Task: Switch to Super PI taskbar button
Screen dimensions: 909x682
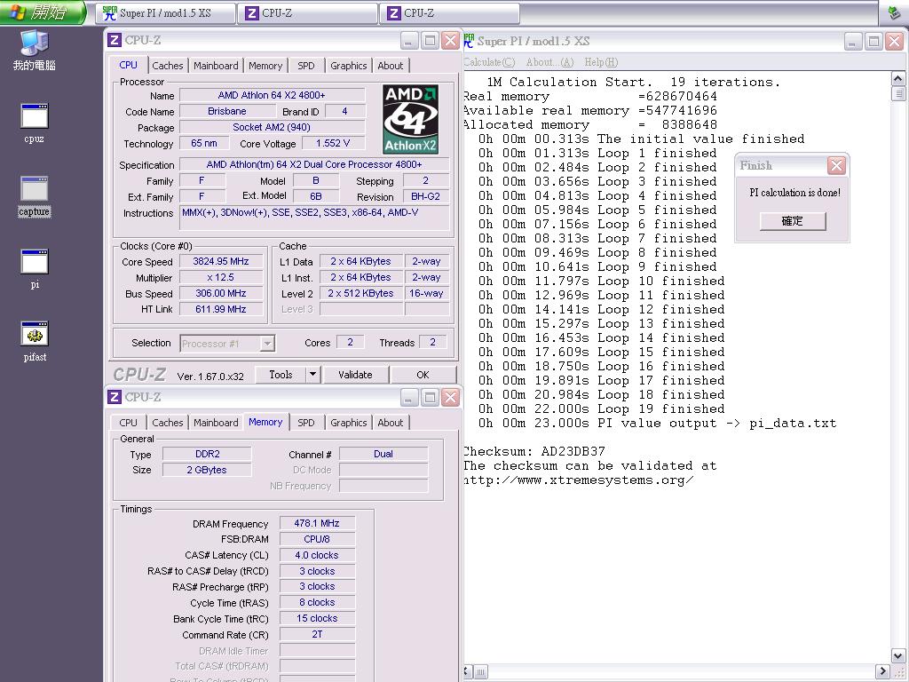Action: [x=166, y=13]
